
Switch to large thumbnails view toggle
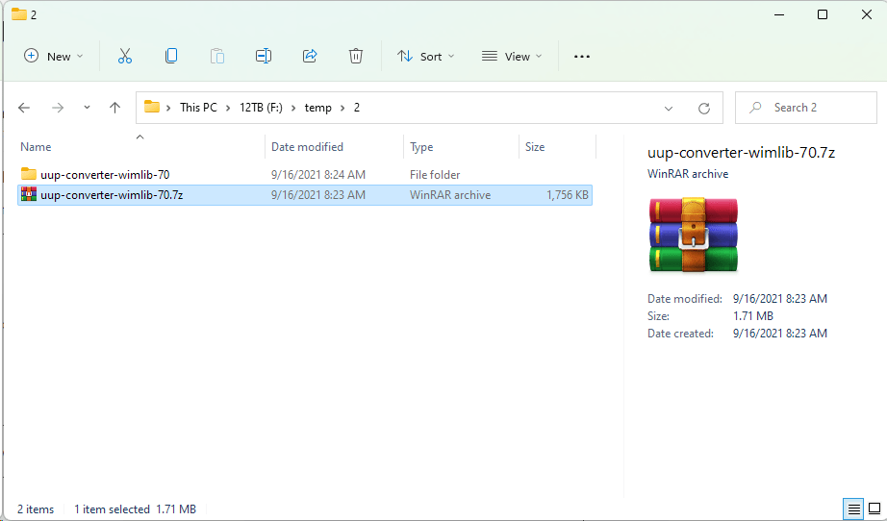[874, 509]
